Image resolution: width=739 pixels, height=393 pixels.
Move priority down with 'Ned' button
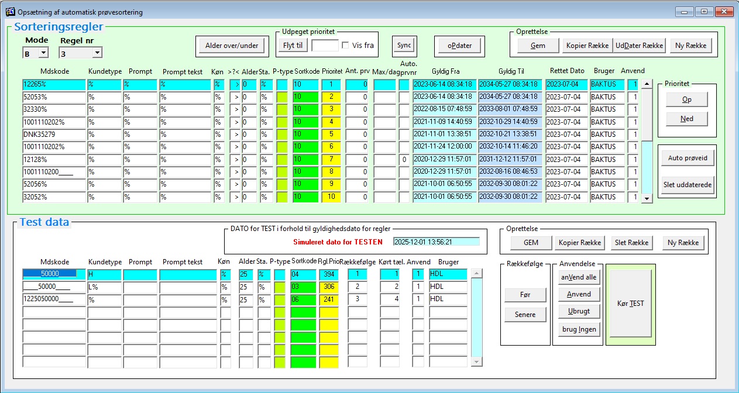tap(686, 119)
